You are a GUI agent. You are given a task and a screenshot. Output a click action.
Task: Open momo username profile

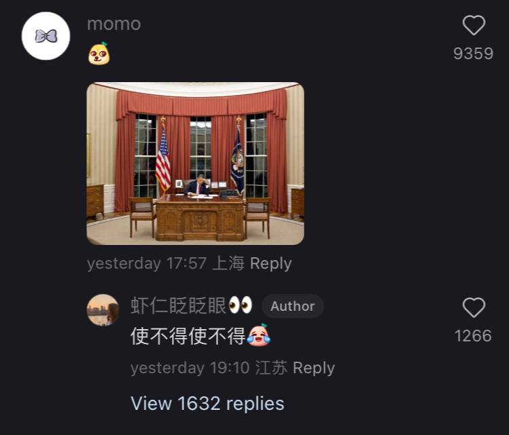[114, 24]
